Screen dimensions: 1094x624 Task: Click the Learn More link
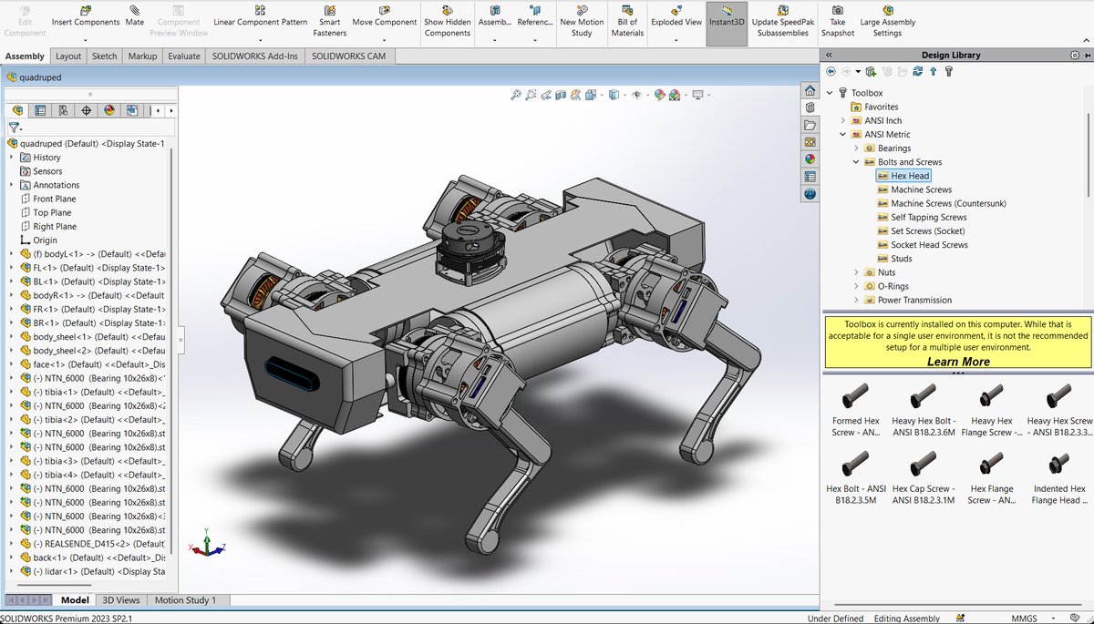[x=957, y=362]
